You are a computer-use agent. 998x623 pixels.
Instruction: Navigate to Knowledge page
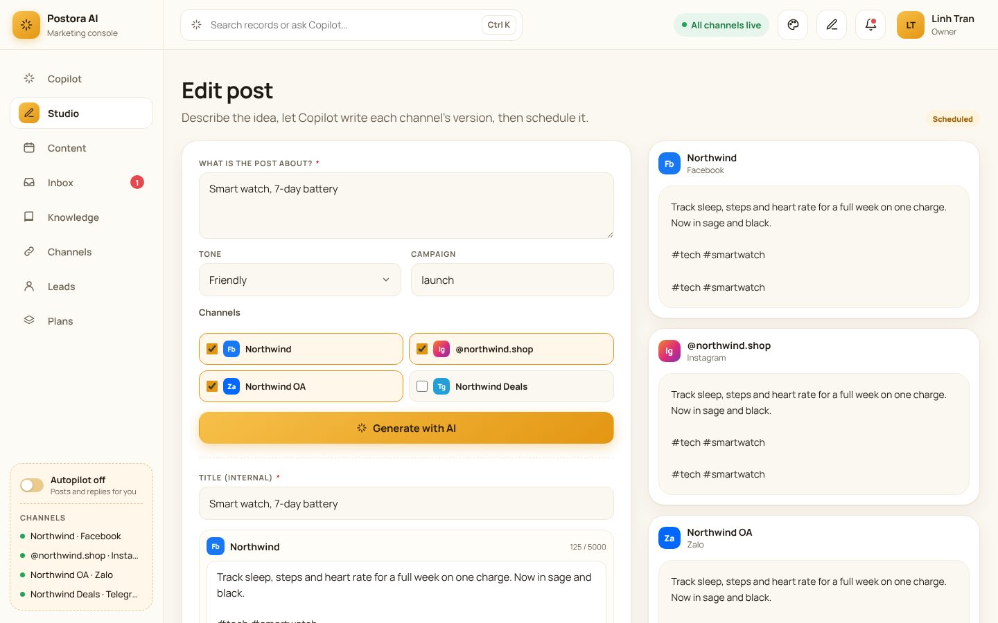pyautogui.click(x=81, y=217)
